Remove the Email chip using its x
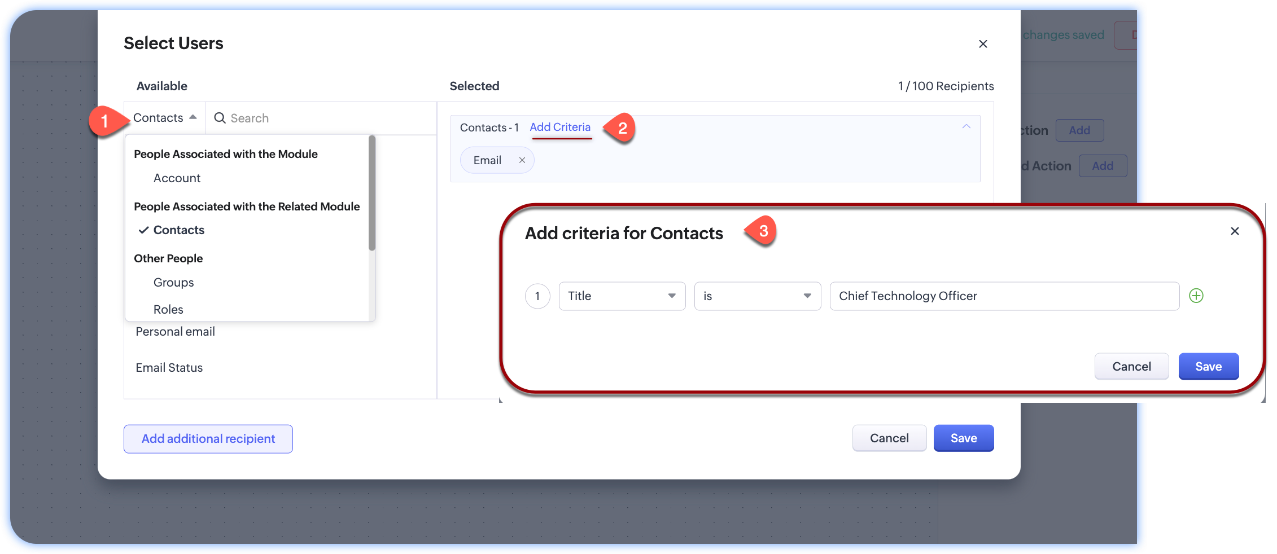1277x554 pixels. pos(522,160)
